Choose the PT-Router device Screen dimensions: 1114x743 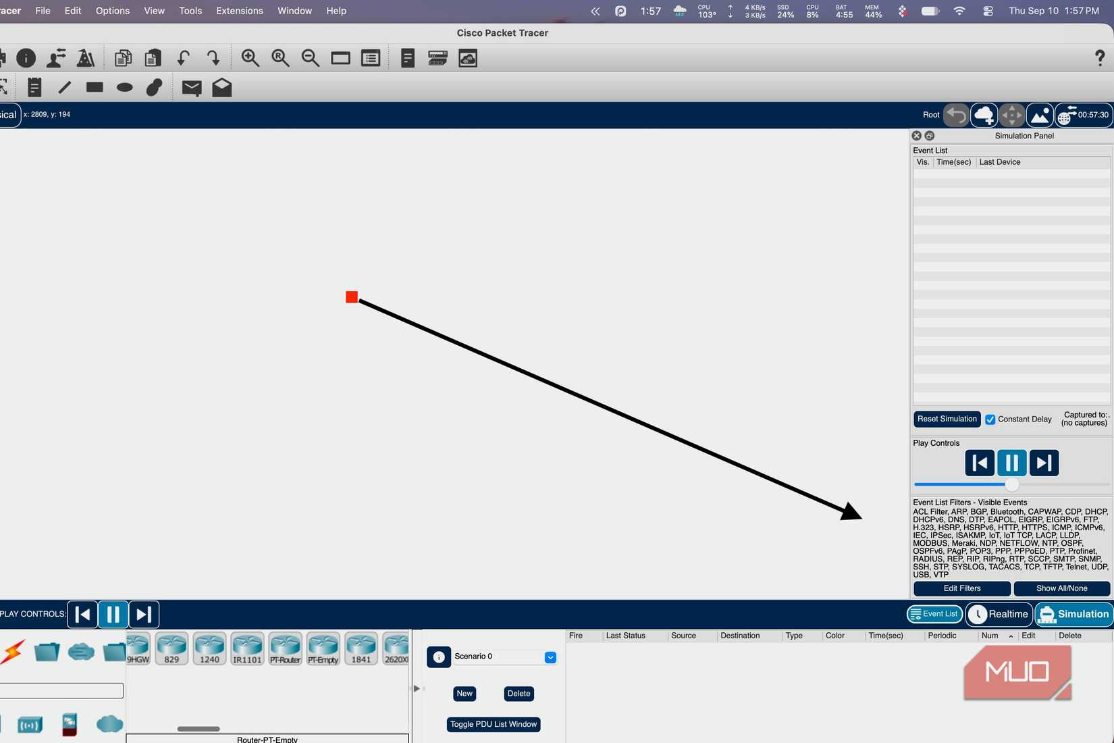coord(285,649)
